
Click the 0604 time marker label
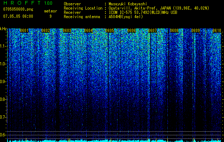88,31
